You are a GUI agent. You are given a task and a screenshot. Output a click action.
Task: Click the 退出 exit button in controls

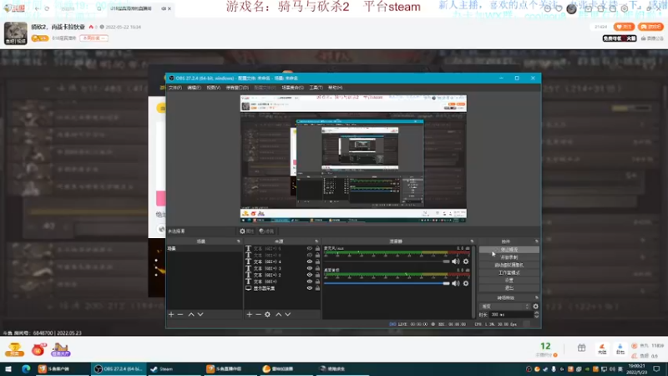[509, 288]
